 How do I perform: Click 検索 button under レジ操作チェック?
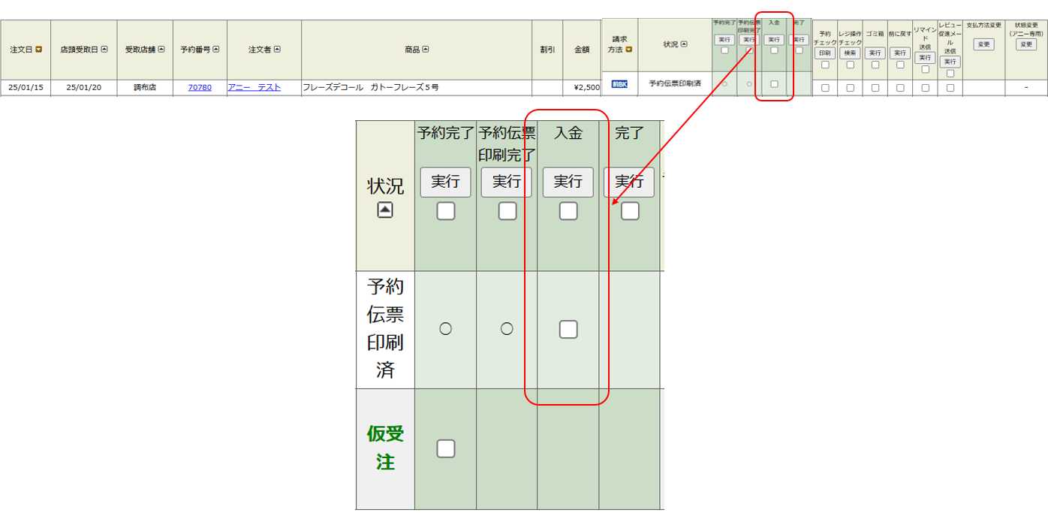click(850, 53)
